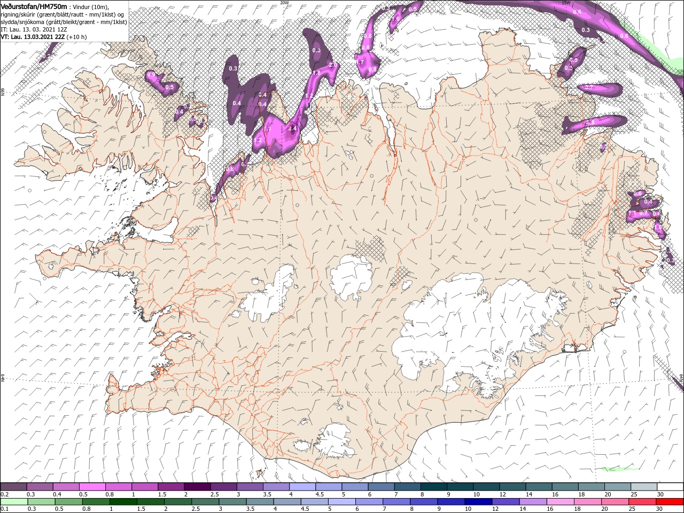The width and height of the screenshot is (684, 513).
Task: Pick the 0.5–0.8 bright pink snow swatch
Action: [92, 486]
